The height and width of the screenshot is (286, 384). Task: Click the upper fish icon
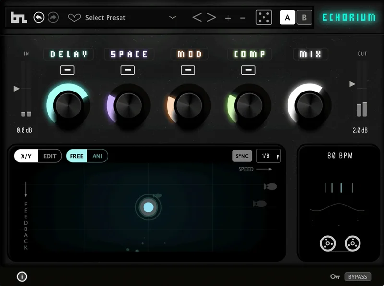[270, 187]
